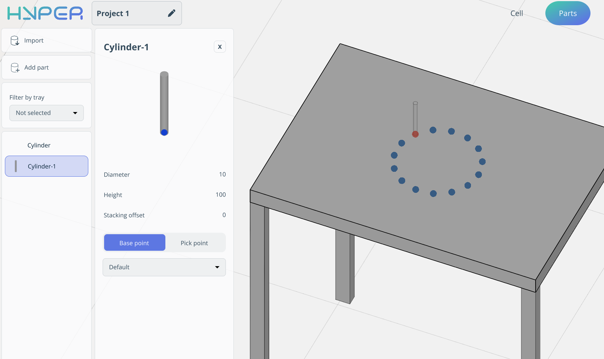Click the Cylinder-1 thumbnail icon in list

tap(16, 166)
